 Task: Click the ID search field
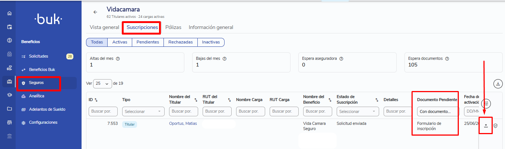click(x=103, y=111)
